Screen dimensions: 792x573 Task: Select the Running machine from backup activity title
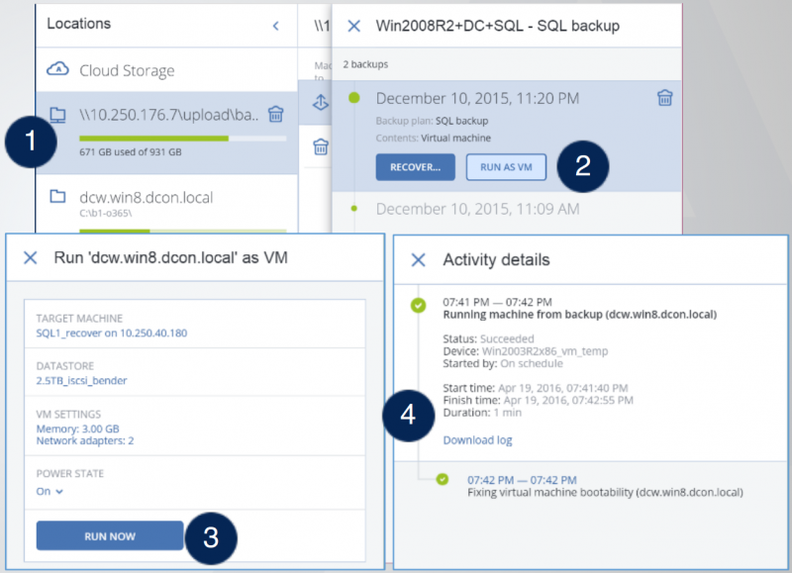pos(580,315)
